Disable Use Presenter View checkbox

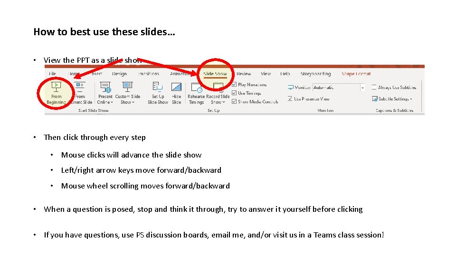coord(290,99)
